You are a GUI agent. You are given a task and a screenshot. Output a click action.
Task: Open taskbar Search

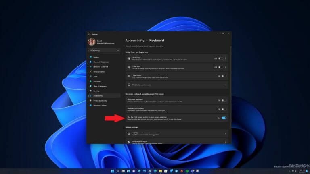pyautogui.click(x=118, y=171)
